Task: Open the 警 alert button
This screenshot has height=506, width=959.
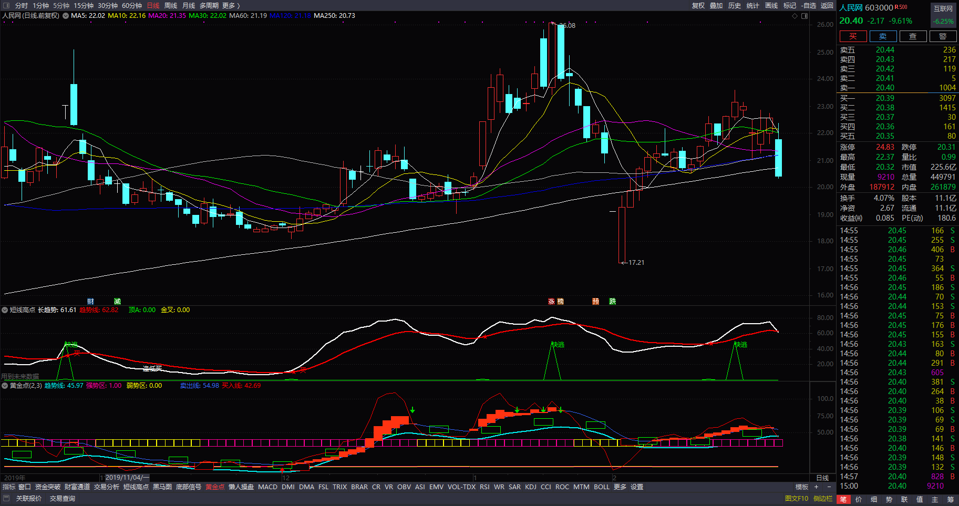Action: (x=943, y=36)
